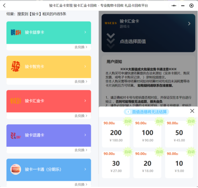Screen dimensions: 198x188
Task: Open the 骏卡智充卡 chevron arrow
Action: click(x=85, y=66)
